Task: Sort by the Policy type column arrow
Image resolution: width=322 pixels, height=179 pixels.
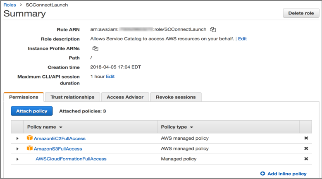Action: (x=192, y=127)
